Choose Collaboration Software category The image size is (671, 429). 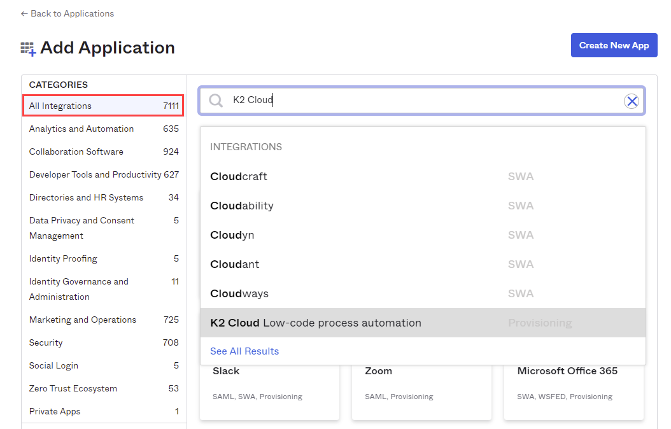click(76, 151)
